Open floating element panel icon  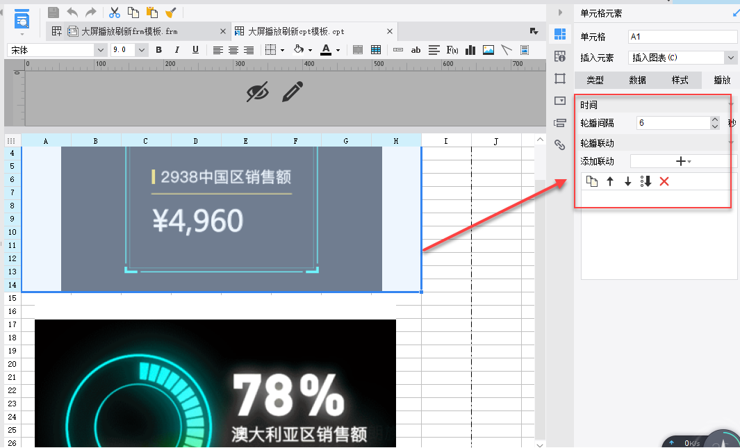560,78
